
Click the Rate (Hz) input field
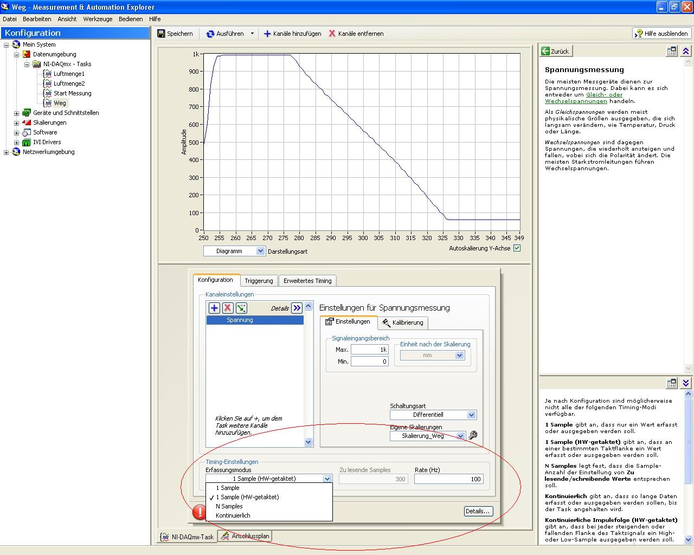tap(448, 479)
